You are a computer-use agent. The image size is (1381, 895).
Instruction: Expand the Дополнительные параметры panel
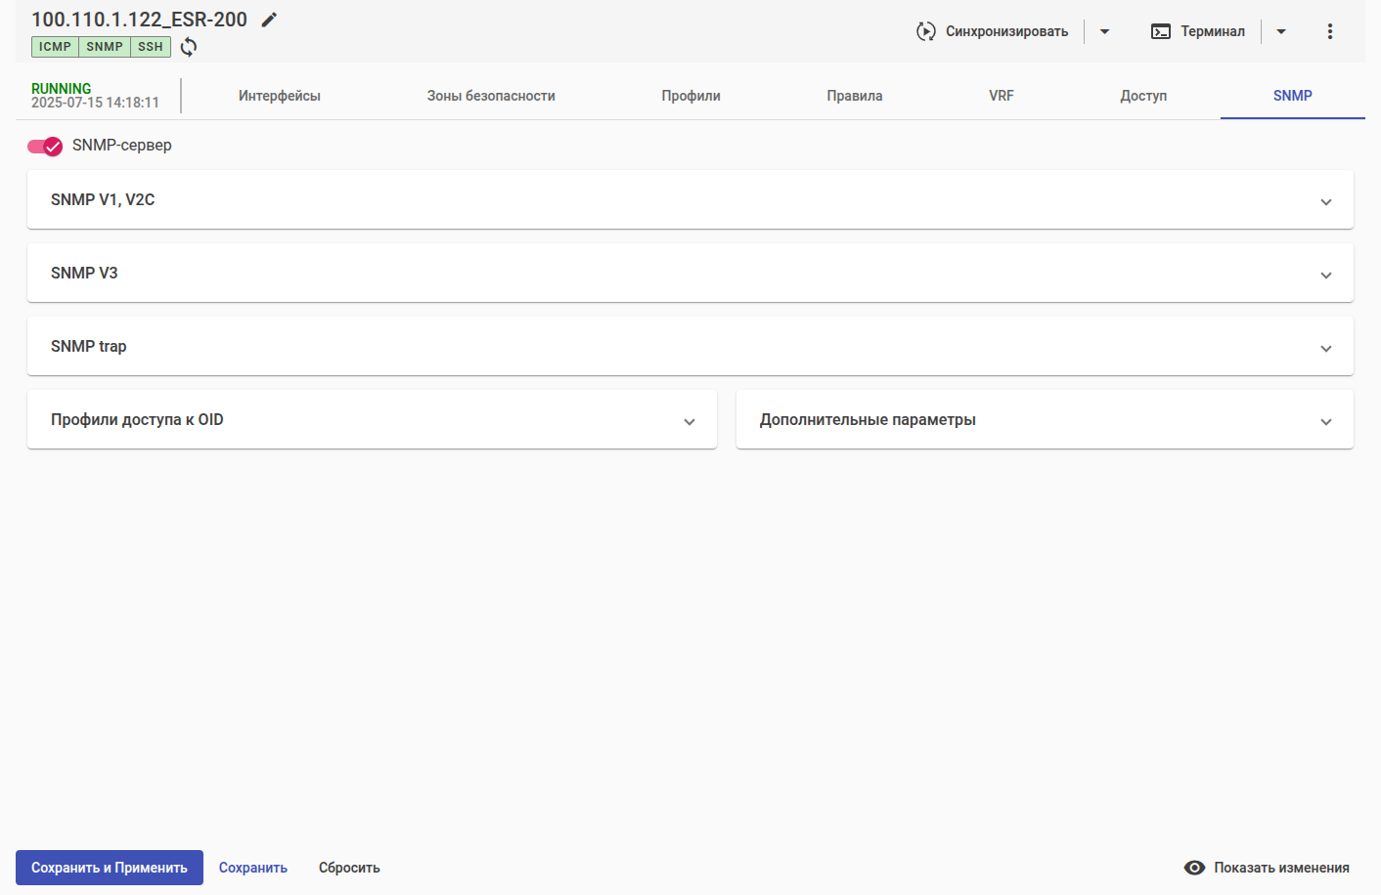[x=1325, y=422]
